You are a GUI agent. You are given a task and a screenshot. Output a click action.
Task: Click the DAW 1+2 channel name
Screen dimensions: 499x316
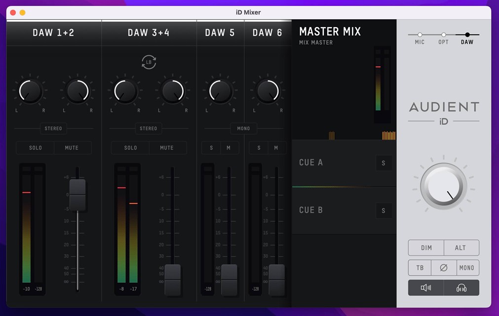[53, 33]
